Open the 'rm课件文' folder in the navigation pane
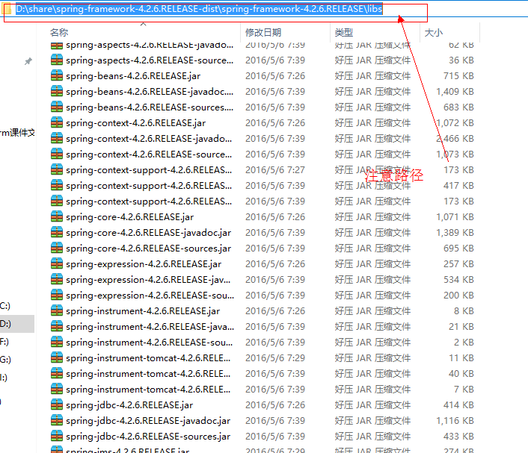 (x=17, y=133)
